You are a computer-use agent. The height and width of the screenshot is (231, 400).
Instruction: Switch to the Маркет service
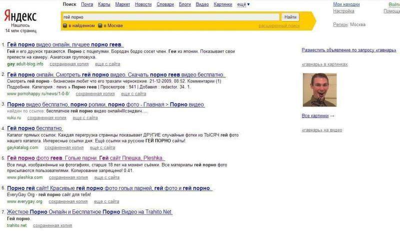tap(122, 4)
